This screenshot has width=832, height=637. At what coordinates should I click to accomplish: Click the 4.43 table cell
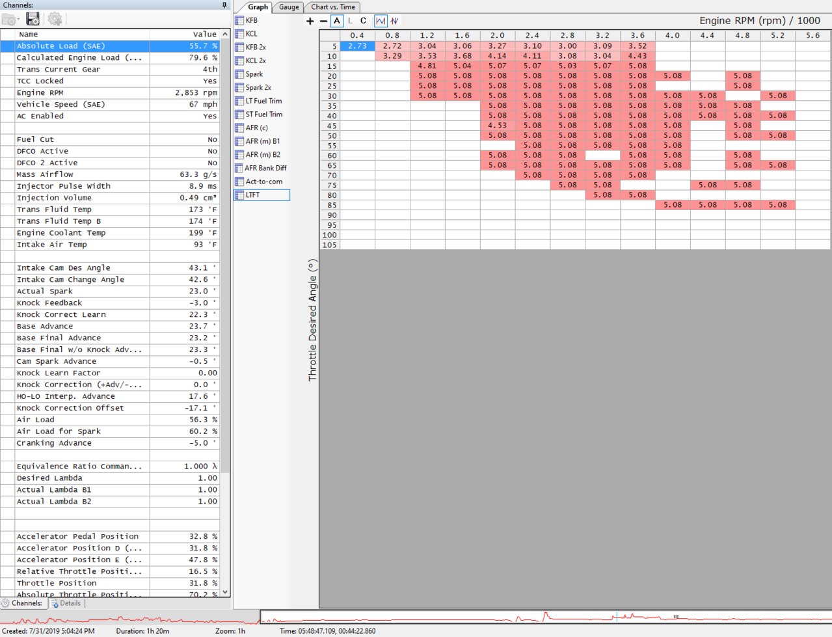point(637,56)
